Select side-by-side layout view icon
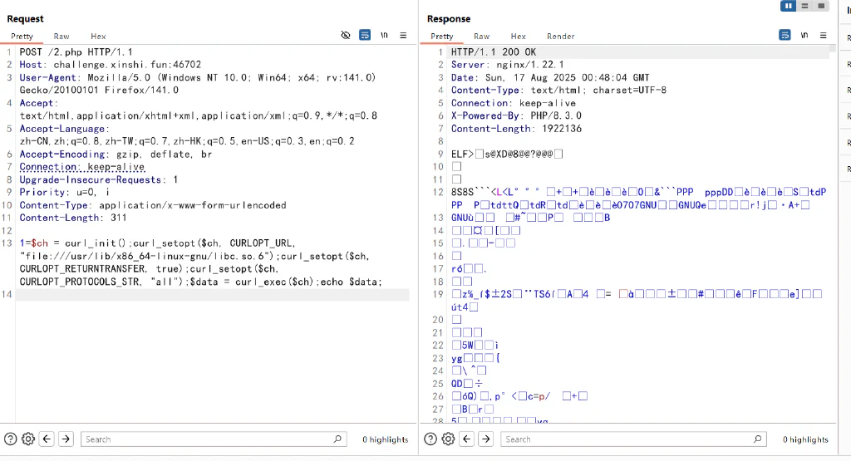 (x=788, y=6)
